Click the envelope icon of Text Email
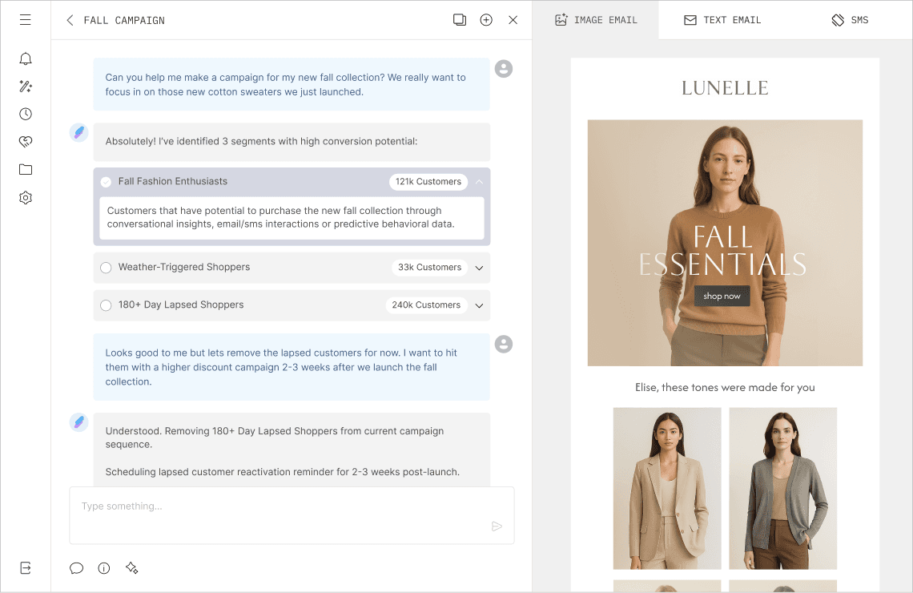 coord(690,20)
